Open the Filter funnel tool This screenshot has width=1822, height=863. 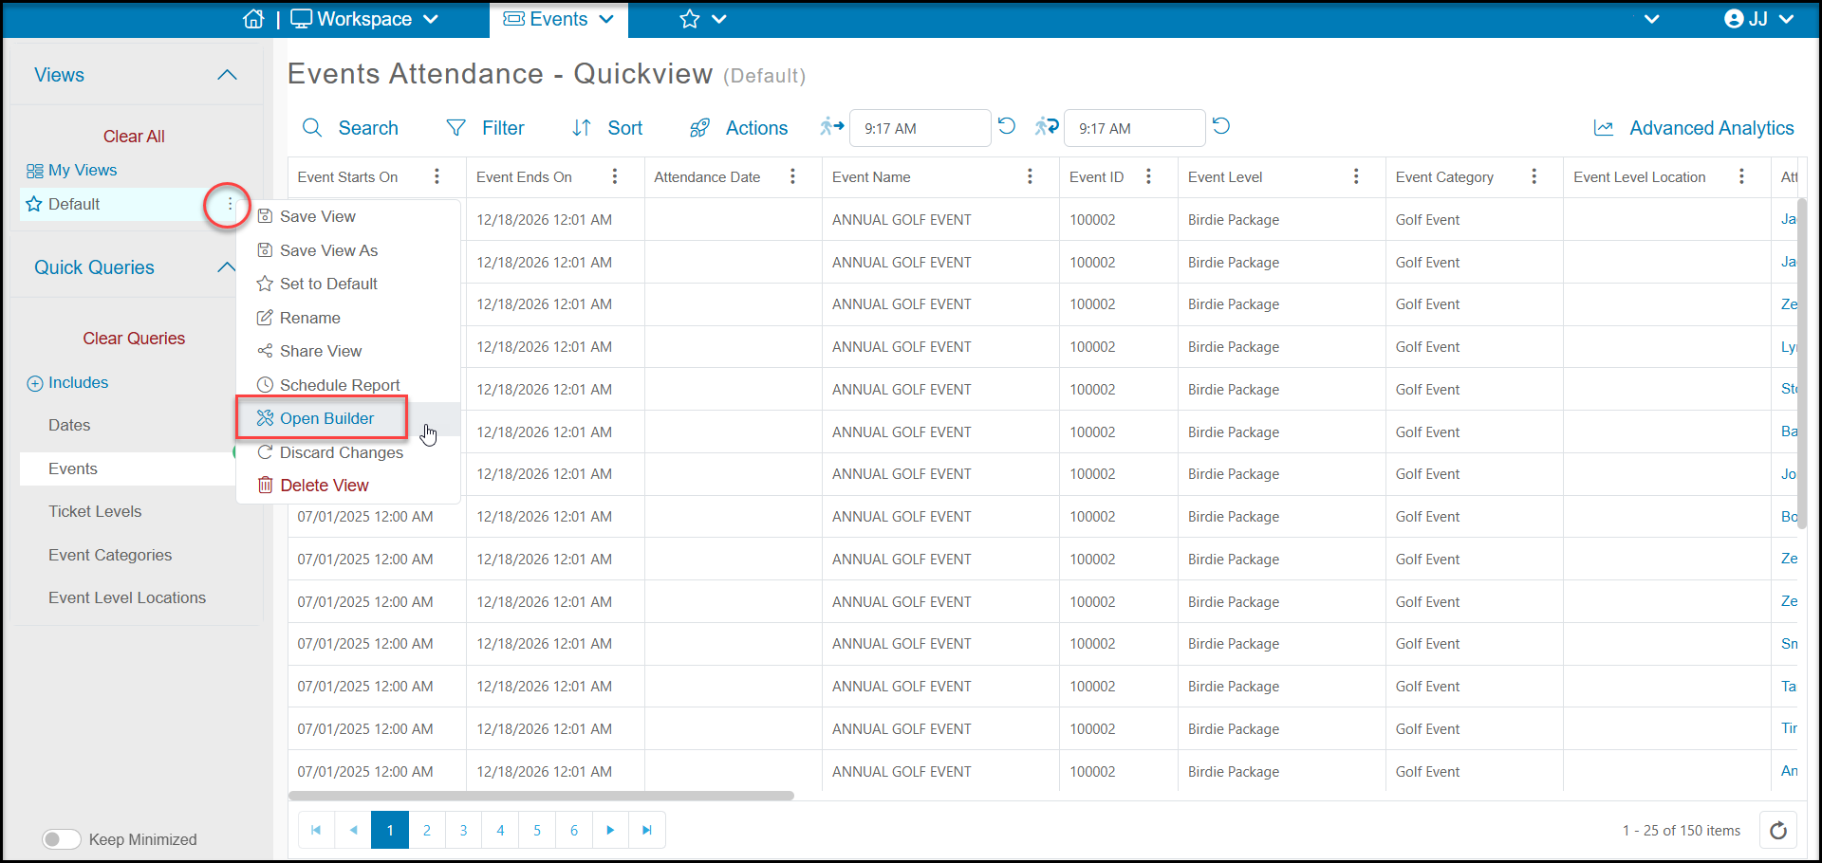pos(456,128)
